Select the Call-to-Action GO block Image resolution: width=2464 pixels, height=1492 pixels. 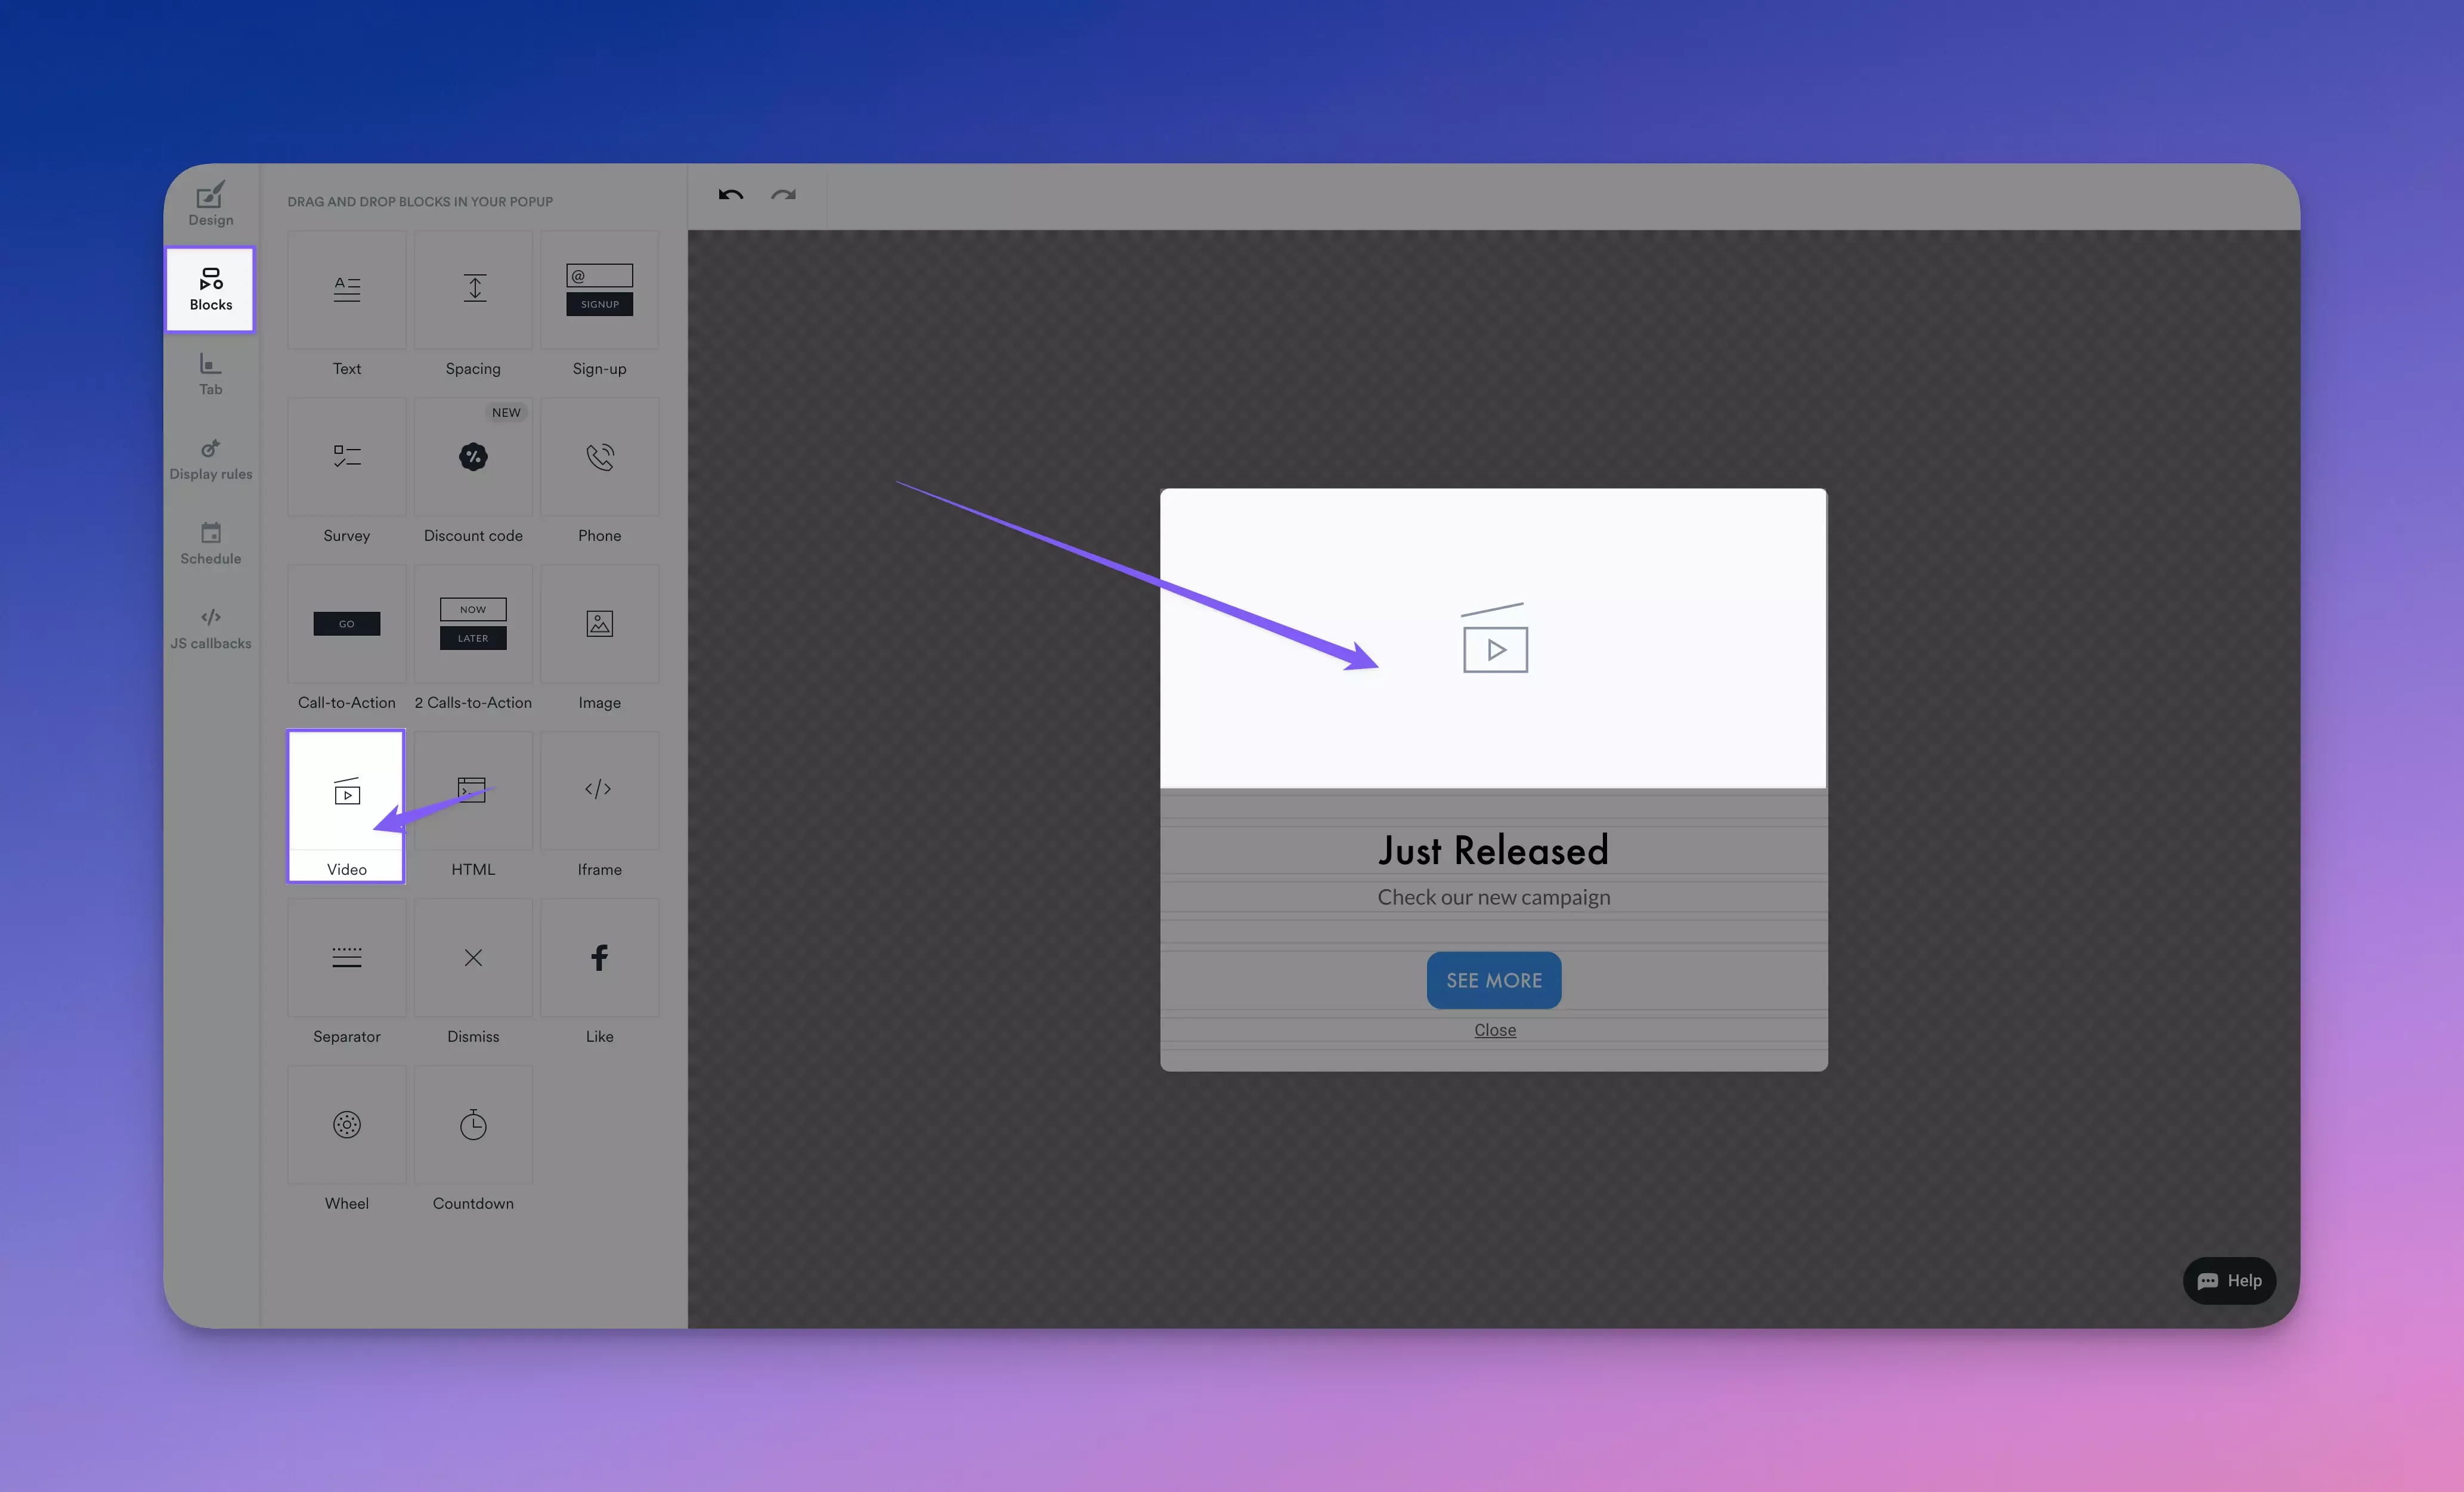pos(346,624)
